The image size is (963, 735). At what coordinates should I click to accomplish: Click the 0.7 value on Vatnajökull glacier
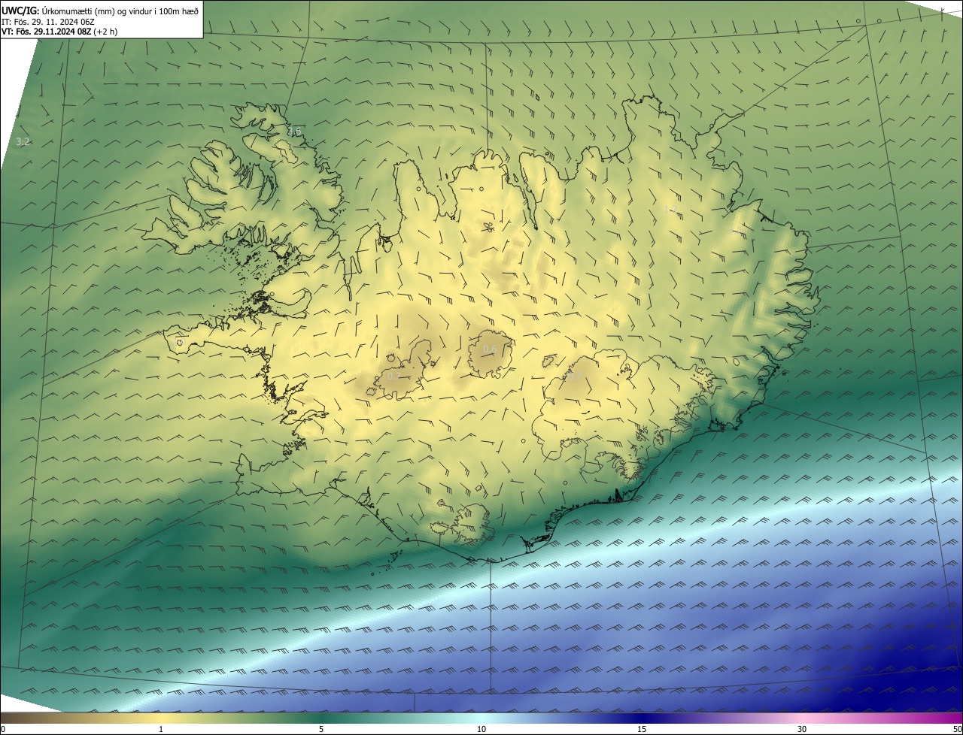pyautogui.click(x=575, y=375)
